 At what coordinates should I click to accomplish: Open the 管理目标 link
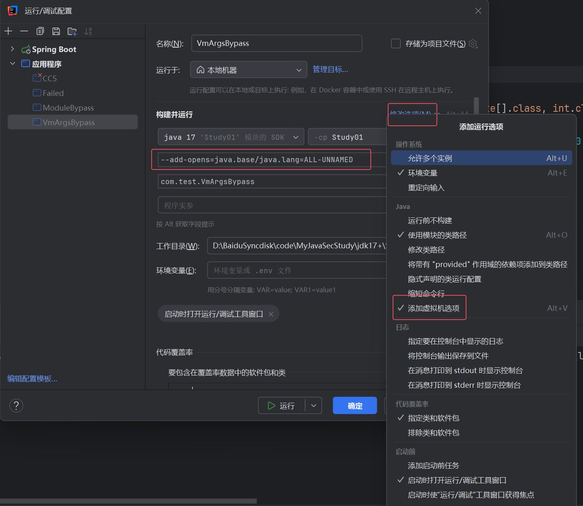pyautogui.click(x=330, y=69)
